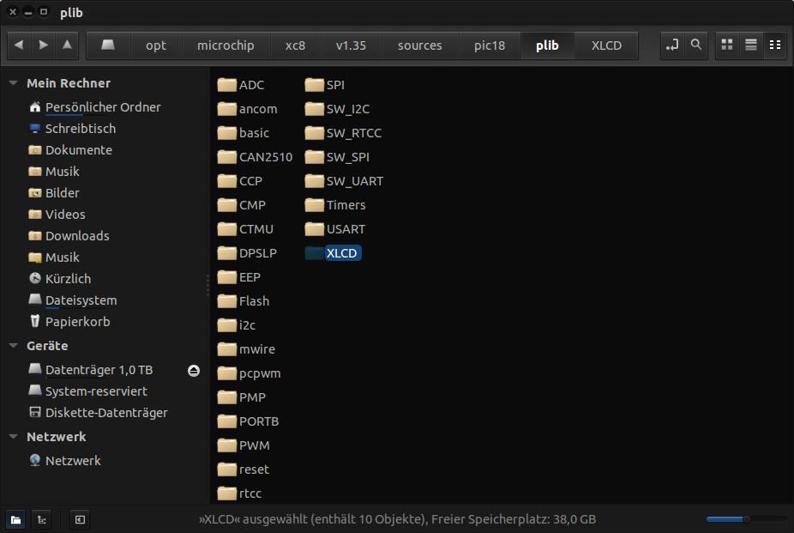Select the i2c folder icon

(x=227, y=325)
